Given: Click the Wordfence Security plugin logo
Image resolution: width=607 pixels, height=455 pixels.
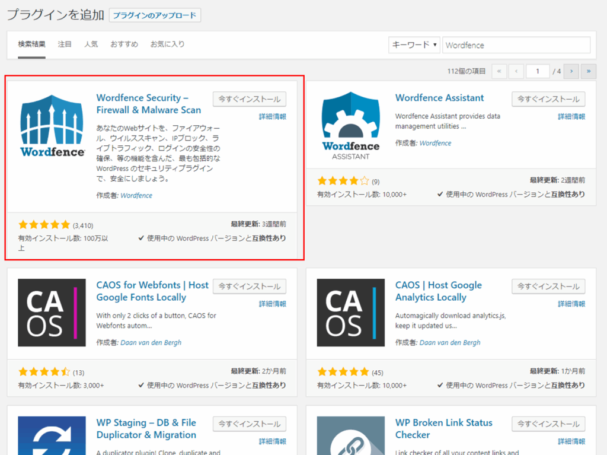Looking at the screenshot, I should [52, 126].
